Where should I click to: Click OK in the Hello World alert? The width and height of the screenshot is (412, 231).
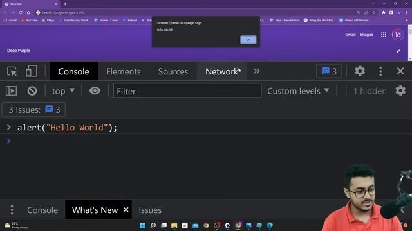click(248, 40)
